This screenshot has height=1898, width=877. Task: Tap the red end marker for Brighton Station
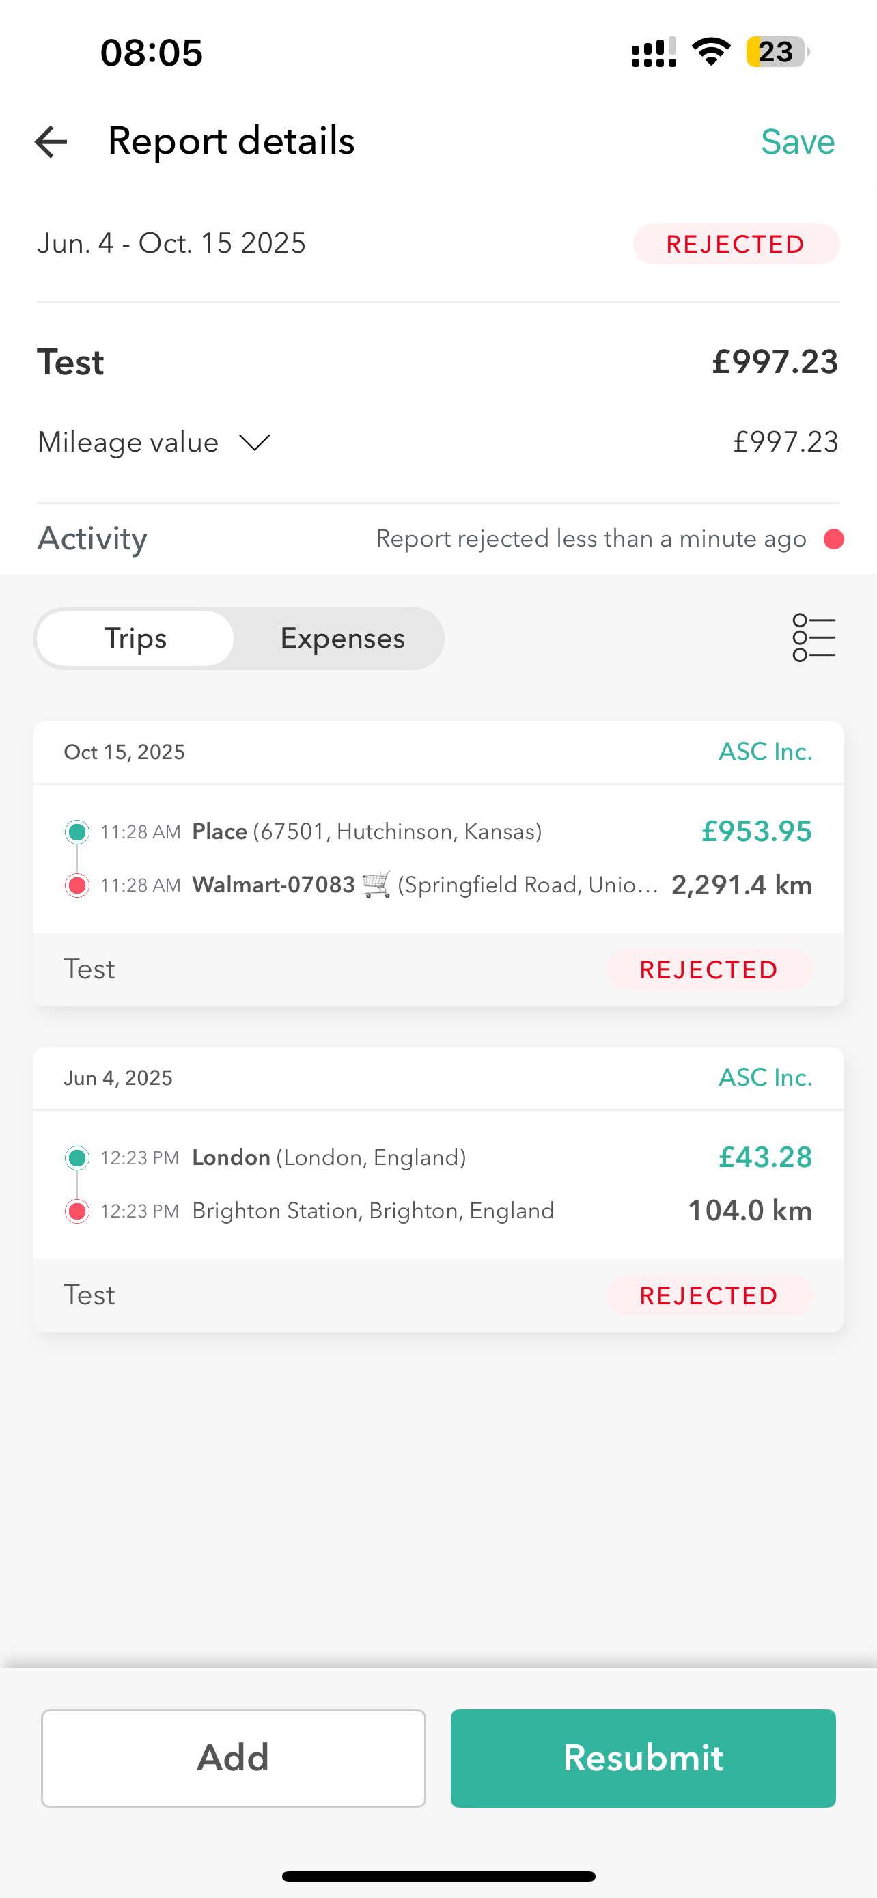(x=77, y=1211)
